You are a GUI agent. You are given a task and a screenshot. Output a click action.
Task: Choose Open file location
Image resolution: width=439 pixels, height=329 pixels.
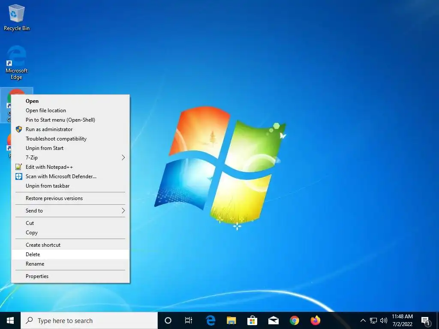[x=70, y=111]
